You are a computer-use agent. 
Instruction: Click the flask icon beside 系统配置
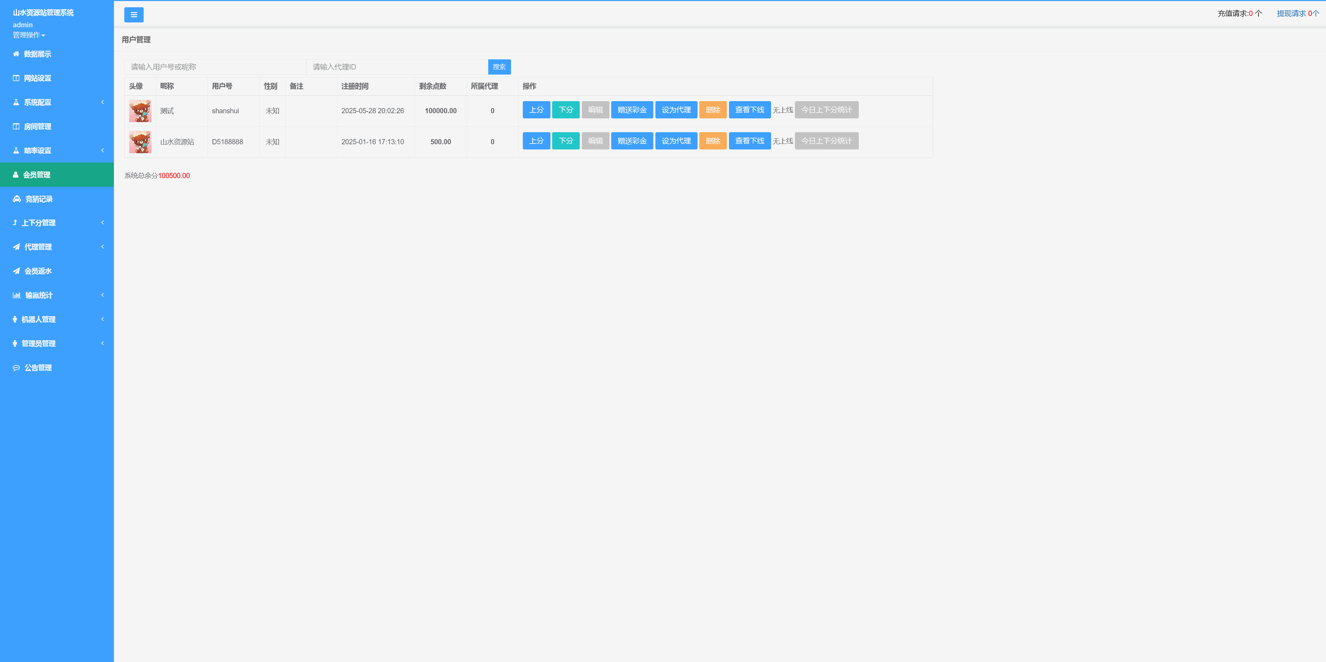click(16, 103)
